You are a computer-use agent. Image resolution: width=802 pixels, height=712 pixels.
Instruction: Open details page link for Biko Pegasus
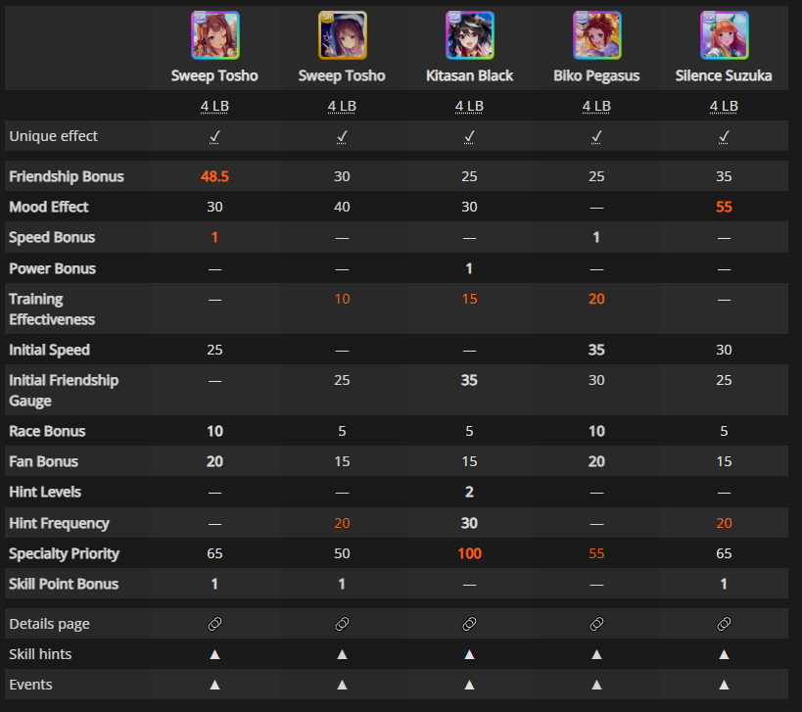(x=596, y=624)
